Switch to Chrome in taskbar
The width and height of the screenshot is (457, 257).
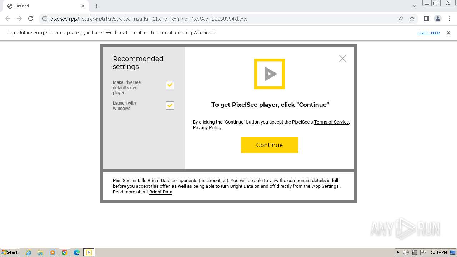[65, 252]
